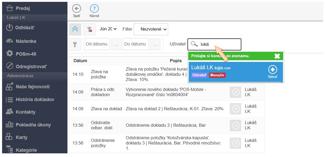Click the Do dátumu date field
The width and height of the screenshot is (325, 157).
136,44
